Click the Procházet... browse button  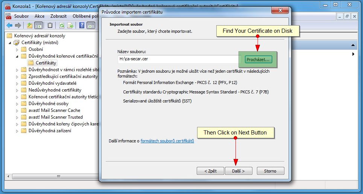tap(258, 60)
